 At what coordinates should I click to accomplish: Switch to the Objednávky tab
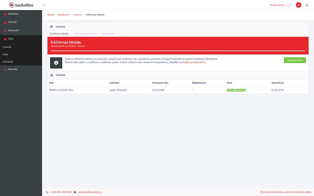point(109,34)
